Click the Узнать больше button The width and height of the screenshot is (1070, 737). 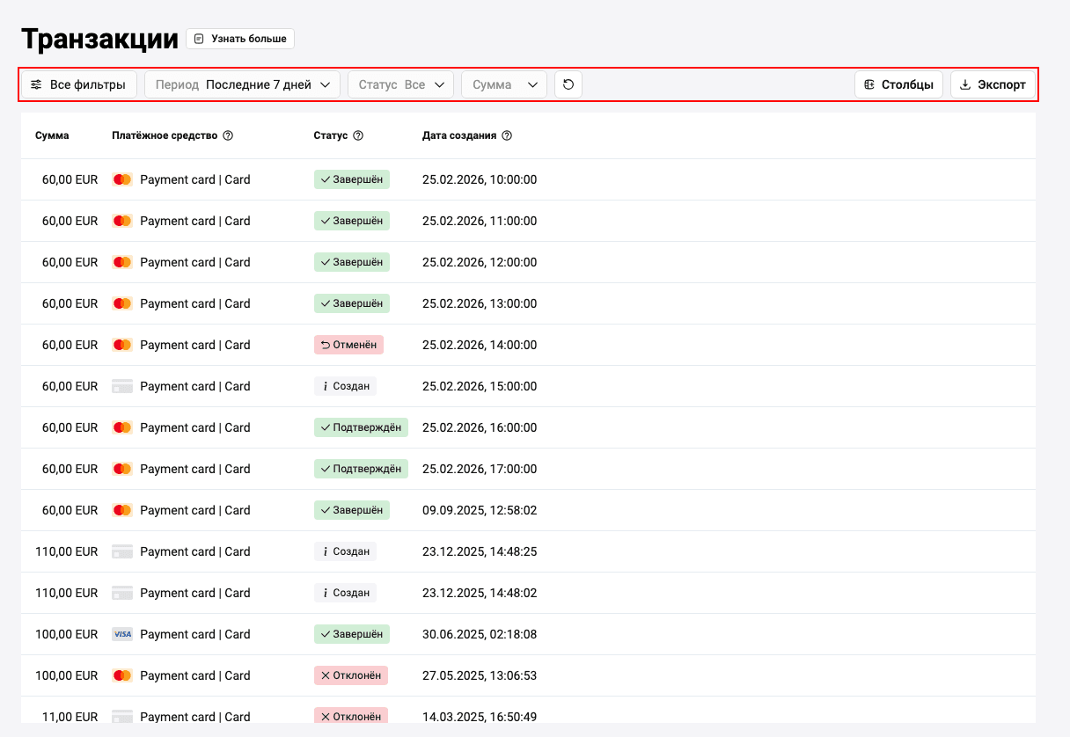(x=240, y=39)
